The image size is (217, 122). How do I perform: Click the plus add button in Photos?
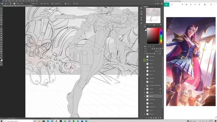[x=172, y=4]
